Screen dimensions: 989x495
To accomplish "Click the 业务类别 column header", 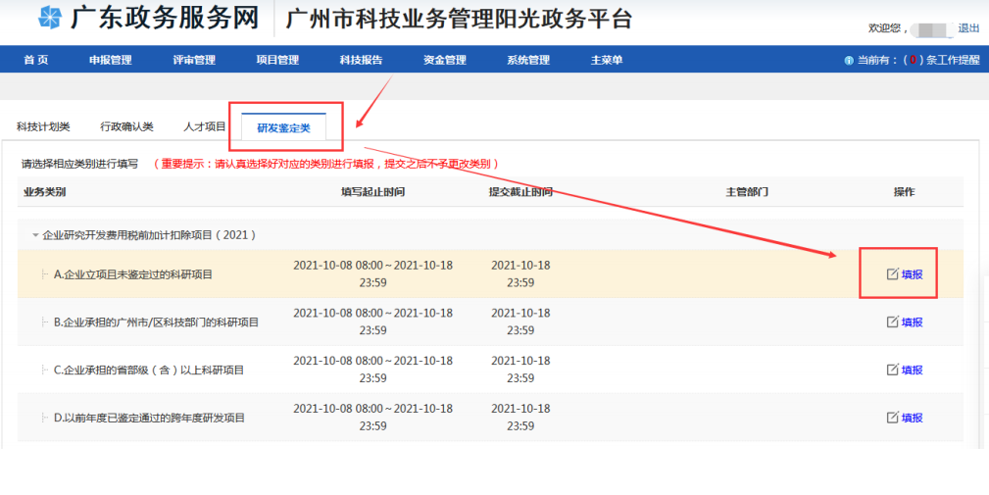I will [x=44, y=192].
